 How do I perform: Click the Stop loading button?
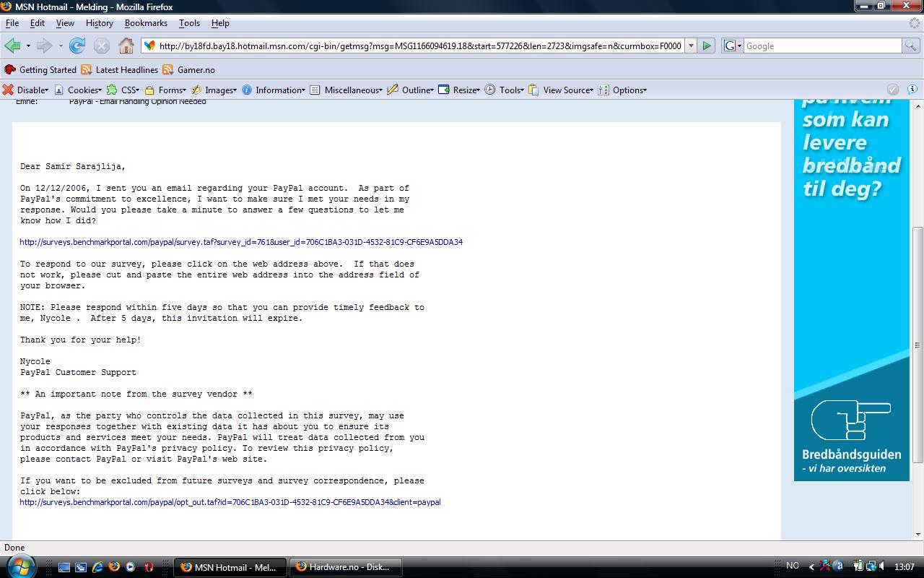click(x=102, y=46)
